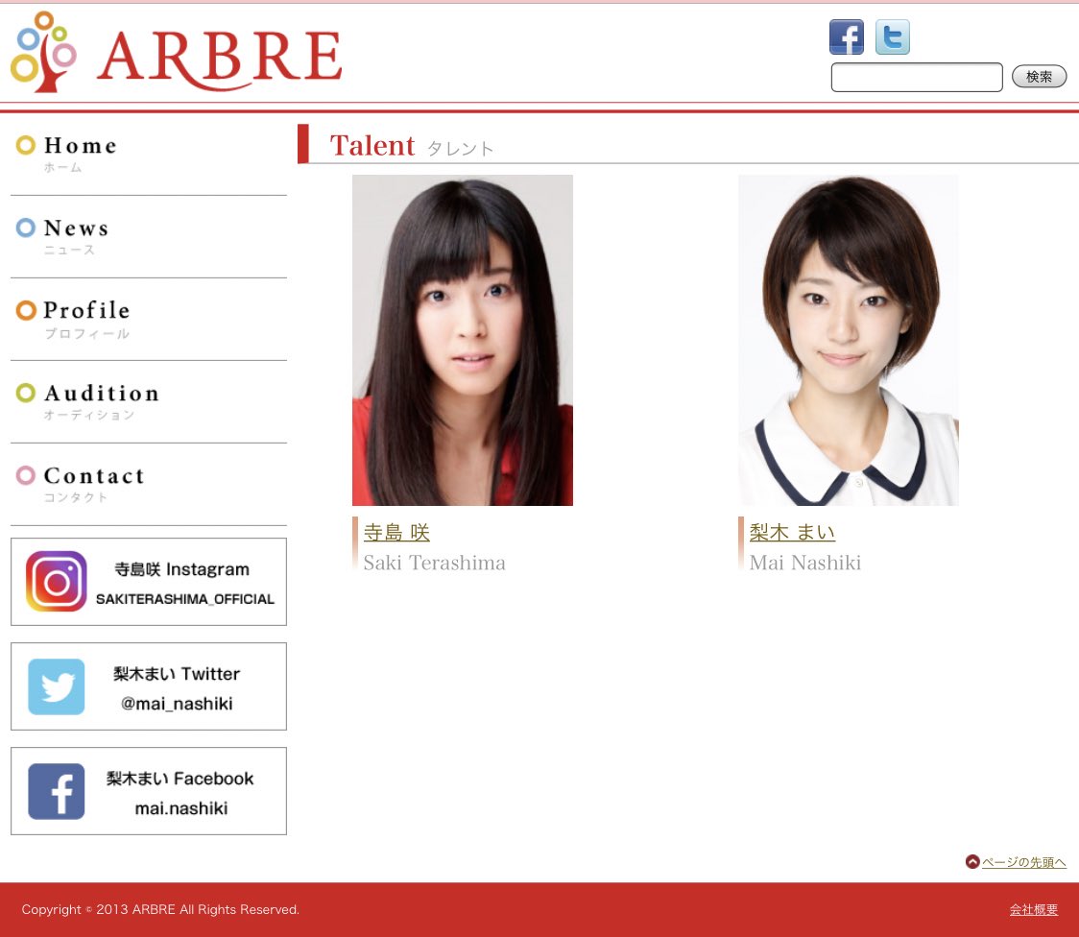Open 寺島咲 Instagram banner text

[184, 584]
